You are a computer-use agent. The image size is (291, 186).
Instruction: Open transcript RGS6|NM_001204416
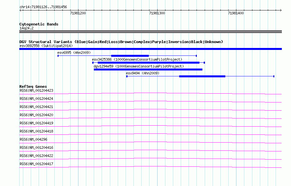(36, 147)
